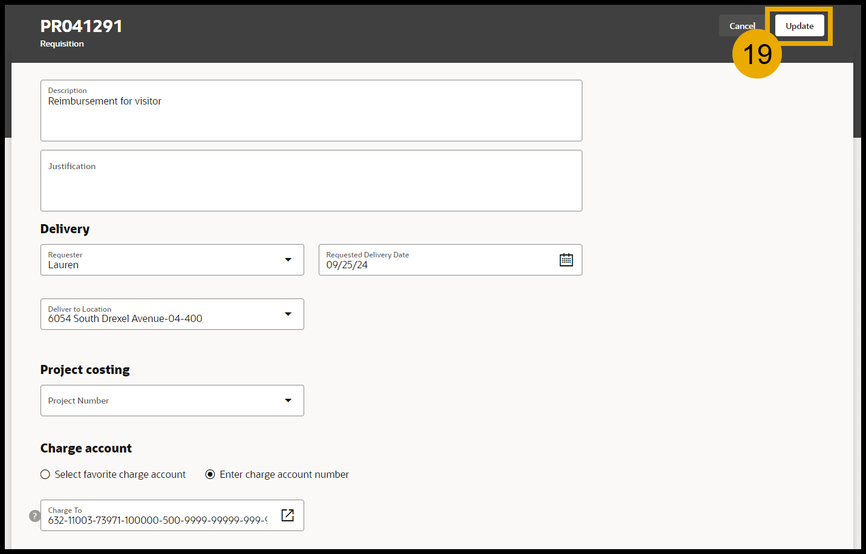Choose Enter charge account number option
This screenshot has height=554, width=866.
coord(210,474)
